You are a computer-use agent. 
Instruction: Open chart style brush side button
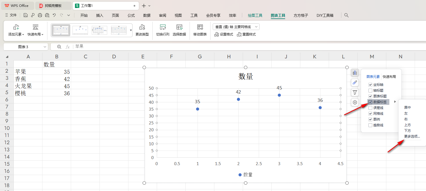click(x=355, y=83)
